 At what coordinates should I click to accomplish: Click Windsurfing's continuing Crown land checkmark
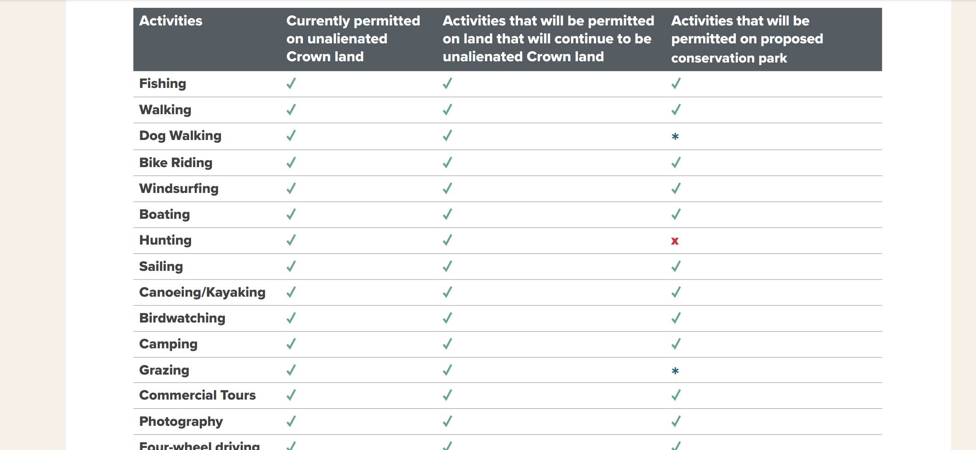pyautogui.click(x=447, y=188)
